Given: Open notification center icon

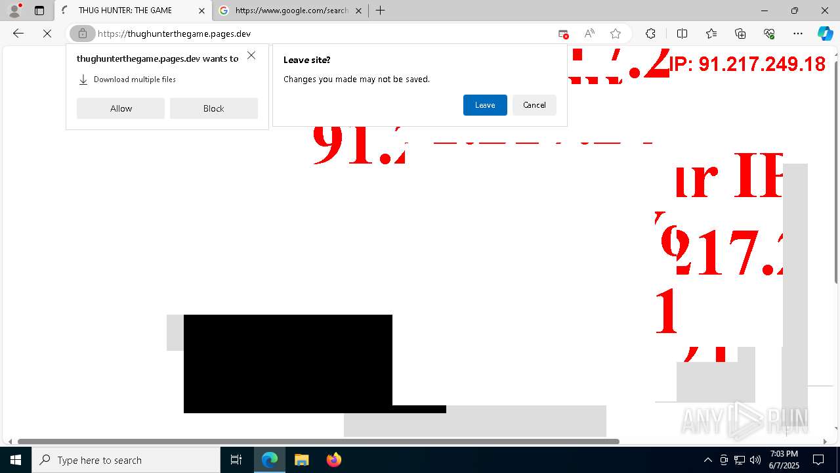Looking at the screenshot, I should click(x=818, y=460).
